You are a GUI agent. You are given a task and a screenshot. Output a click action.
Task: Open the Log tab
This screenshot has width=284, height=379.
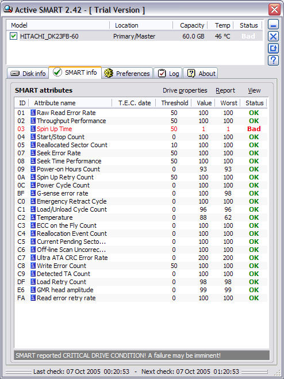pos(168,74)
